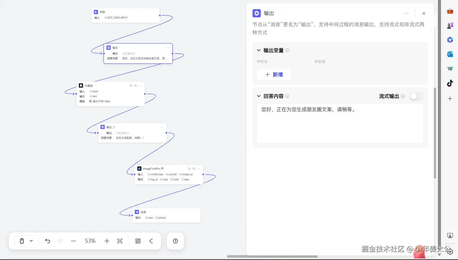
Task: Show info tooltip for 流式输出
Action: pos(403,96)
